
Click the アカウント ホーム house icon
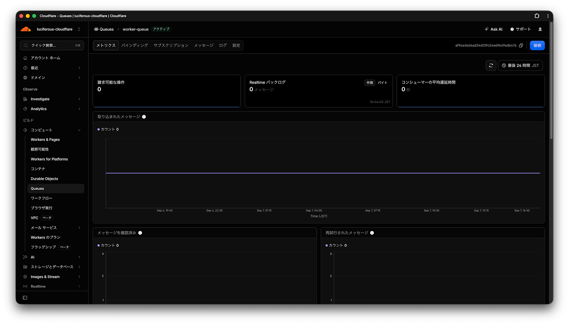pyautogui.click(x=25, y=58)
